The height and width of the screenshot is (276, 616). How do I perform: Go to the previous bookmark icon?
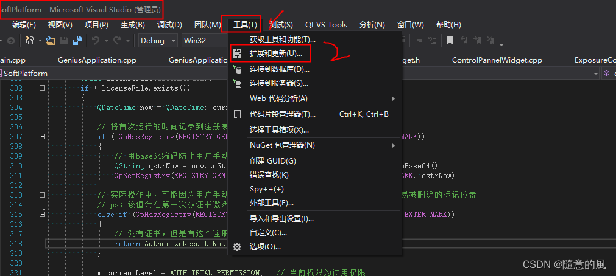point(464,40)
